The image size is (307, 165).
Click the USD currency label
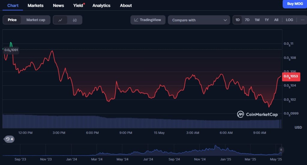coord(298,127)
